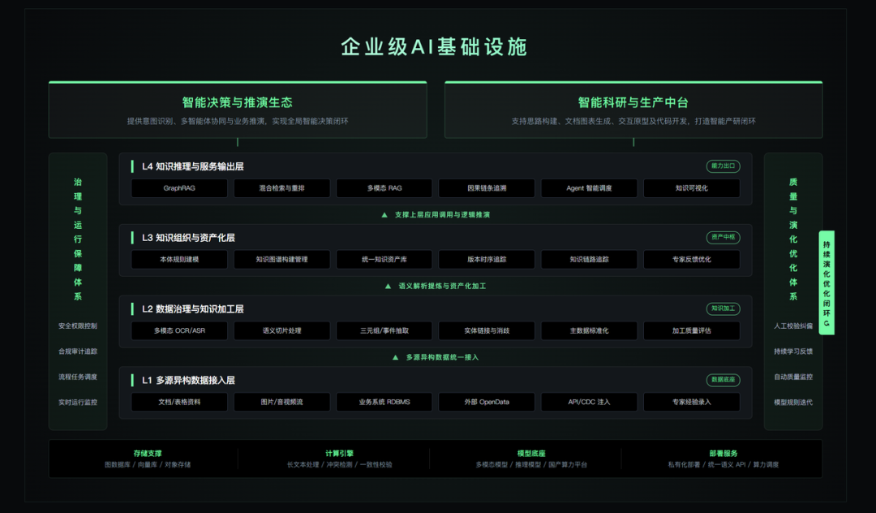Select the 能力出口 badge in L4 layer
876x513 pixels.
[x=723, y=166]
